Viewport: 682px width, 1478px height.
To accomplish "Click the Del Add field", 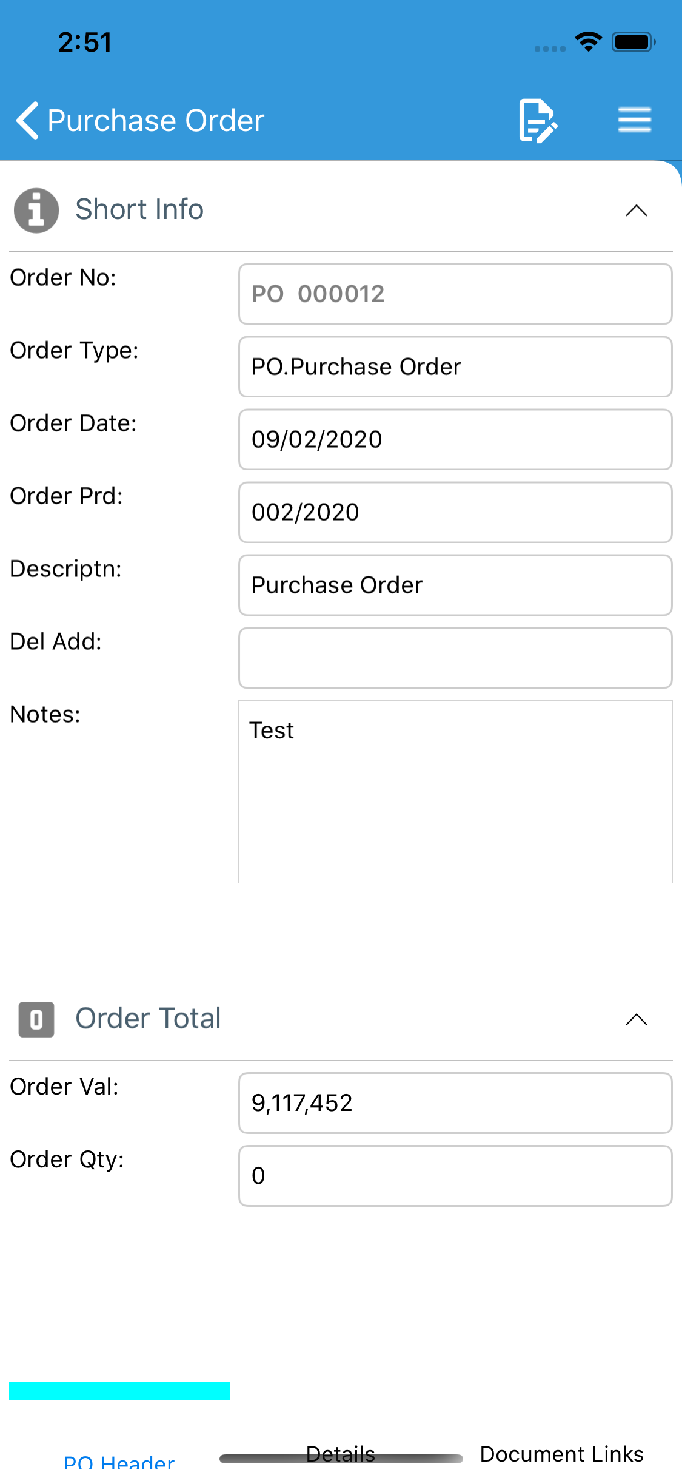I will [x=455, y=658].
